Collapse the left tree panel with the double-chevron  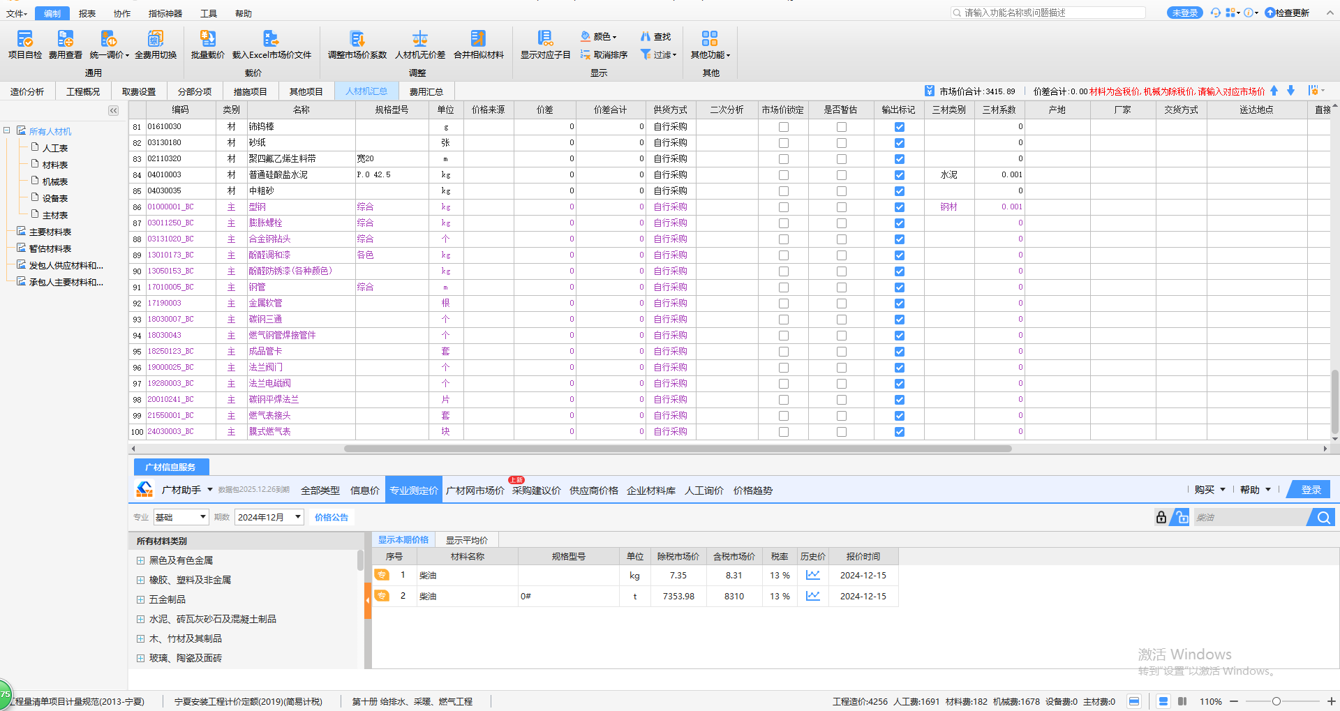[x=114, y=110]
